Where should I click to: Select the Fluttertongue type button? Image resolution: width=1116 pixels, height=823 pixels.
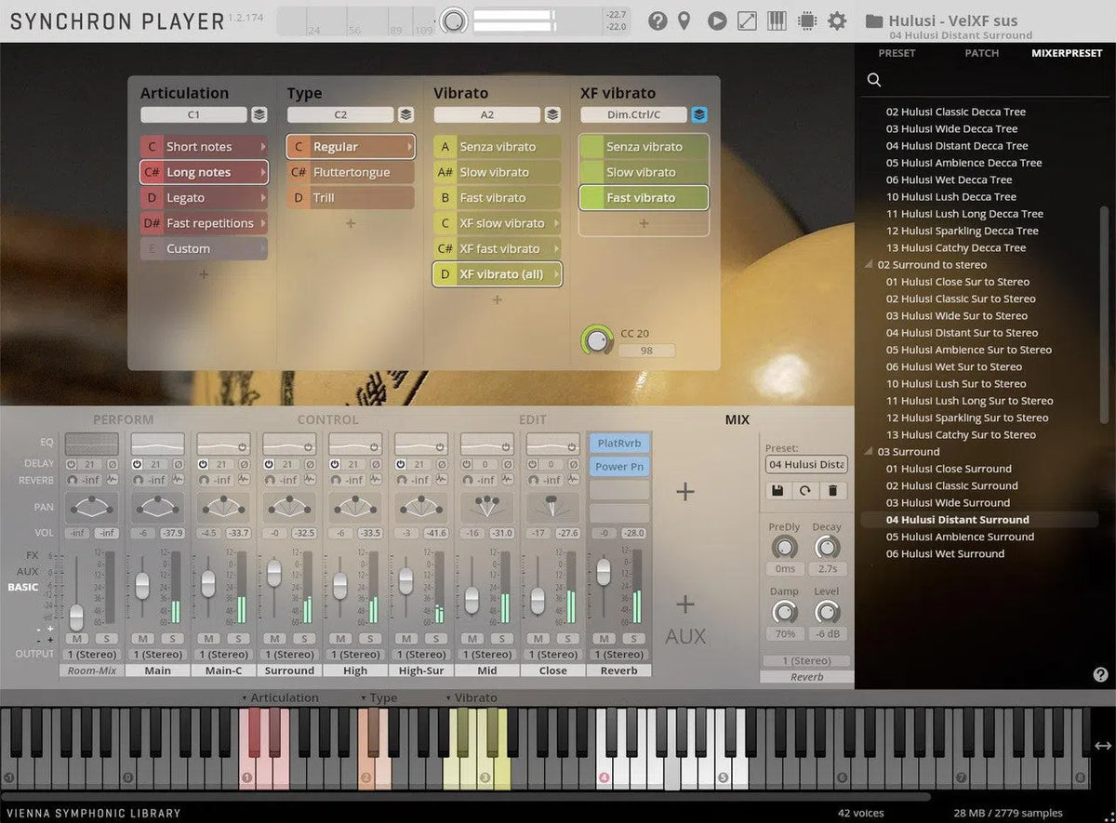tap(351, 172)
